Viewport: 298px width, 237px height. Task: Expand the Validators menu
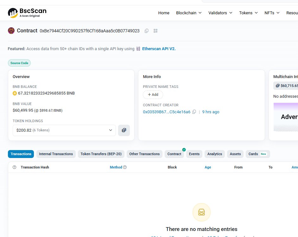click(220, 13)
